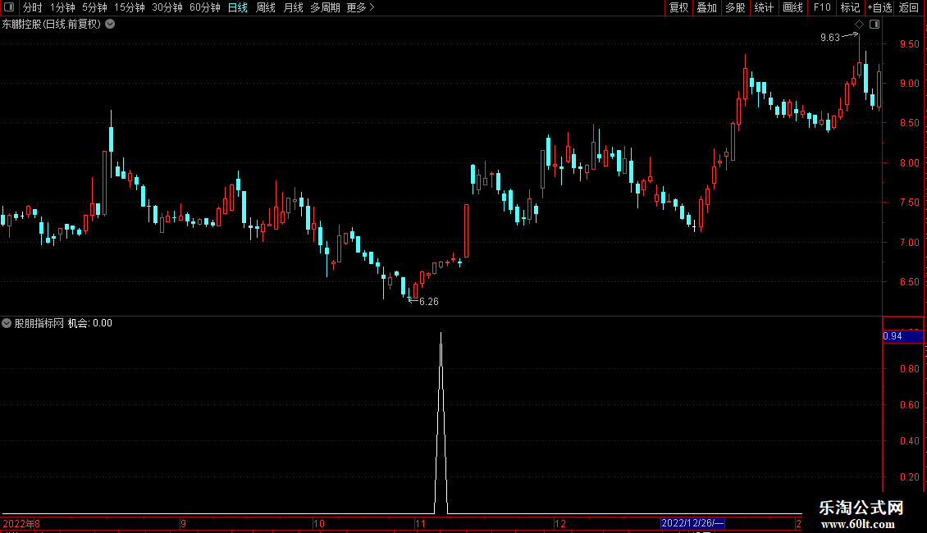Click the 9.63 high price label

click(x=830, y=38)
